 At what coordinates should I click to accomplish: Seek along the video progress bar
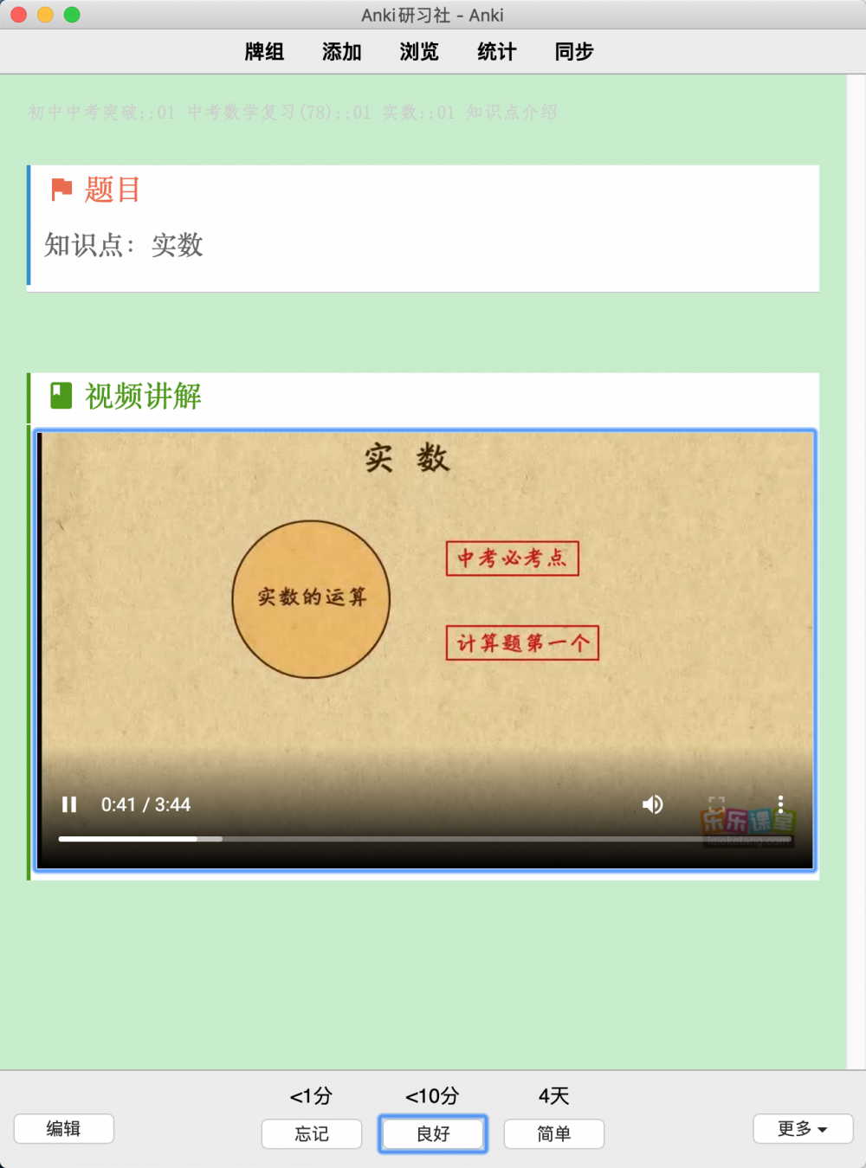(x=424, y=839)
